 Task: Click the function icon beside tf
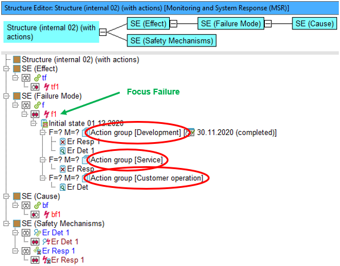(x=38, y=78)
